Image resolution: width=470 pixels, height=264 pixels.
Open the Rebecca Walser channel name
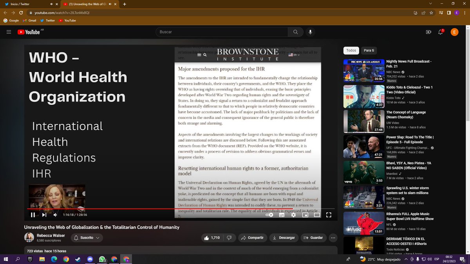[x=51, y=235]
